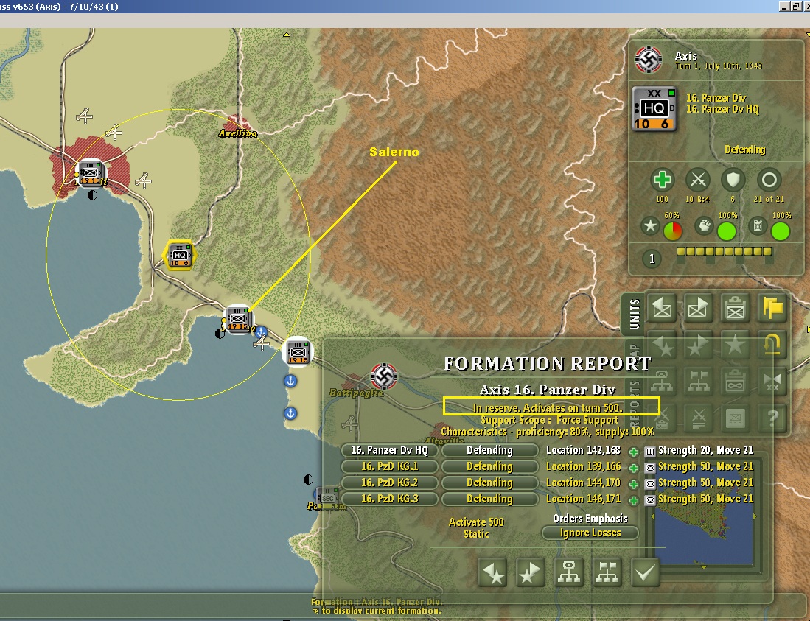Viewport: 810px width, 621px height.
Task: Click green plus next to Location 144,170
Action: point(633,484)
